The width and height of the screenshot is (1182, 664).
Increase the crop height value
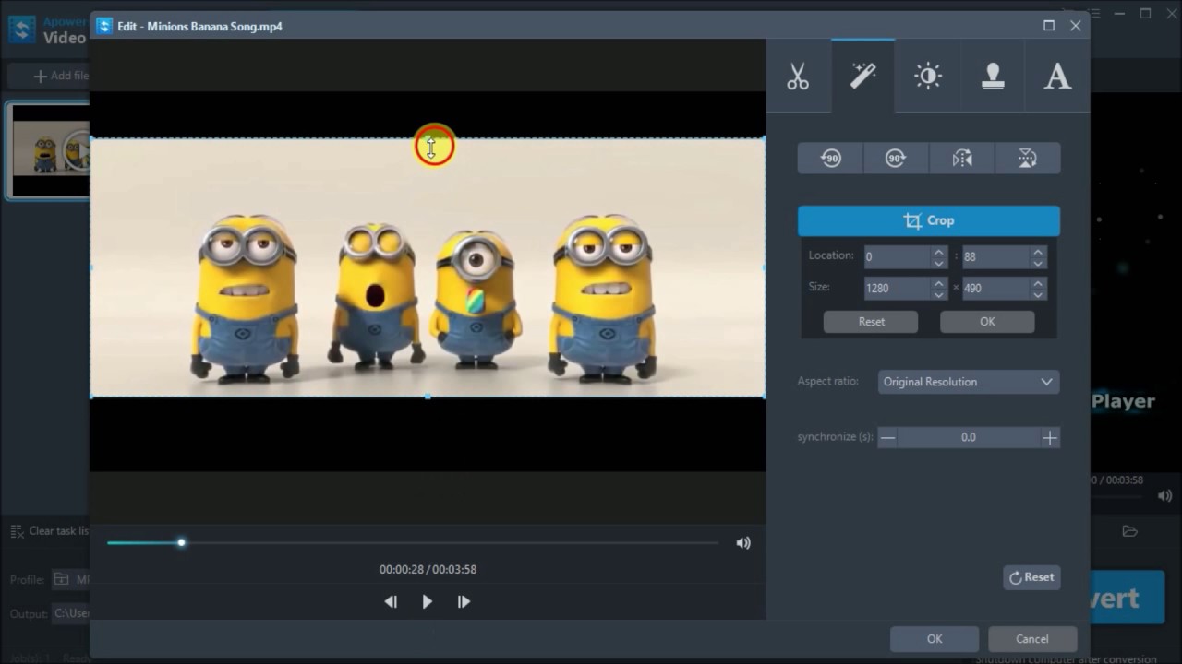[1038, 282]
